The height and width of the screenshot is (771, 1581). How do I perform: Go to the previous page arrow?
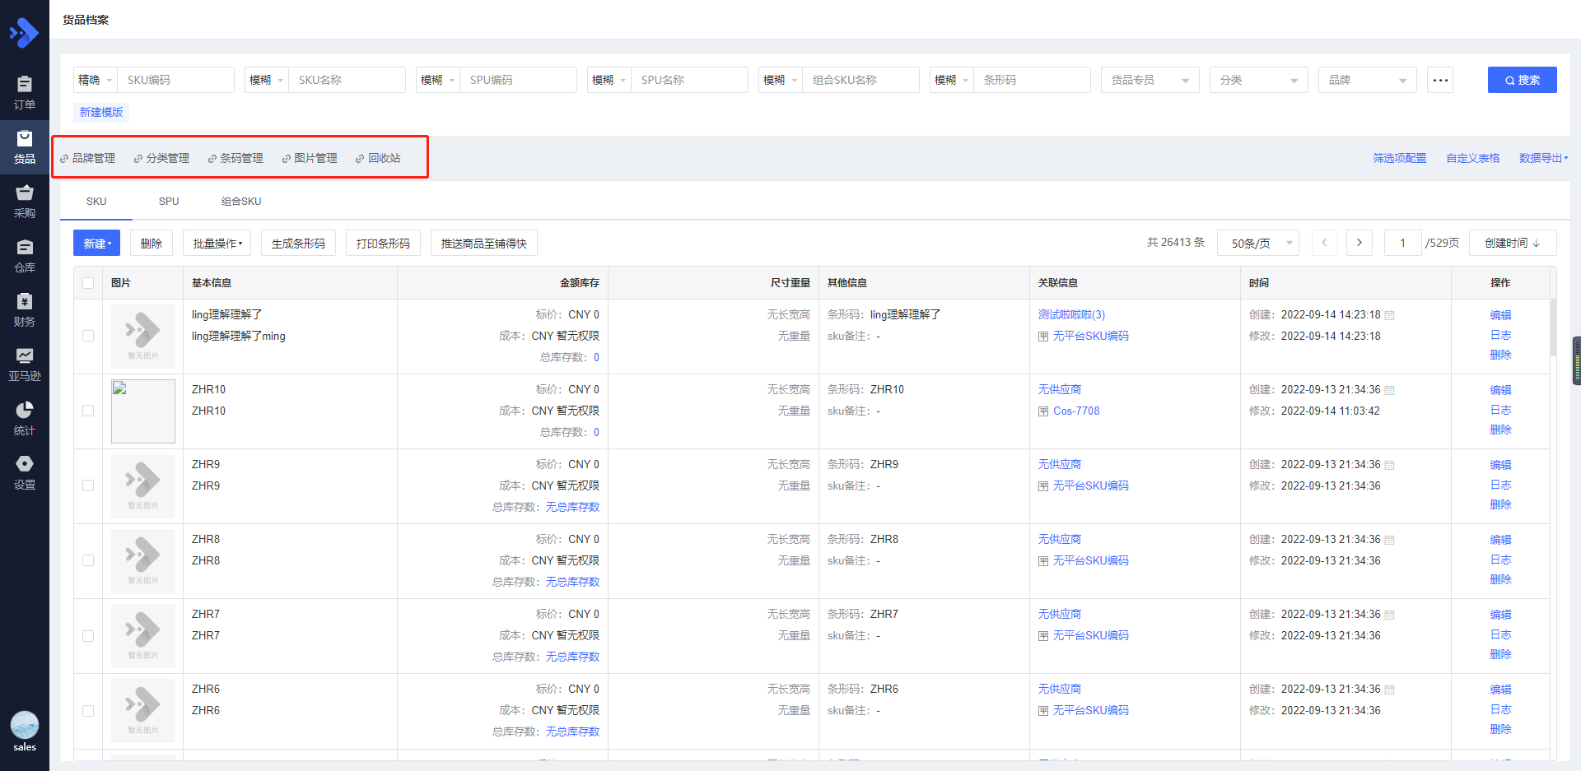(x=1324, y=243)
